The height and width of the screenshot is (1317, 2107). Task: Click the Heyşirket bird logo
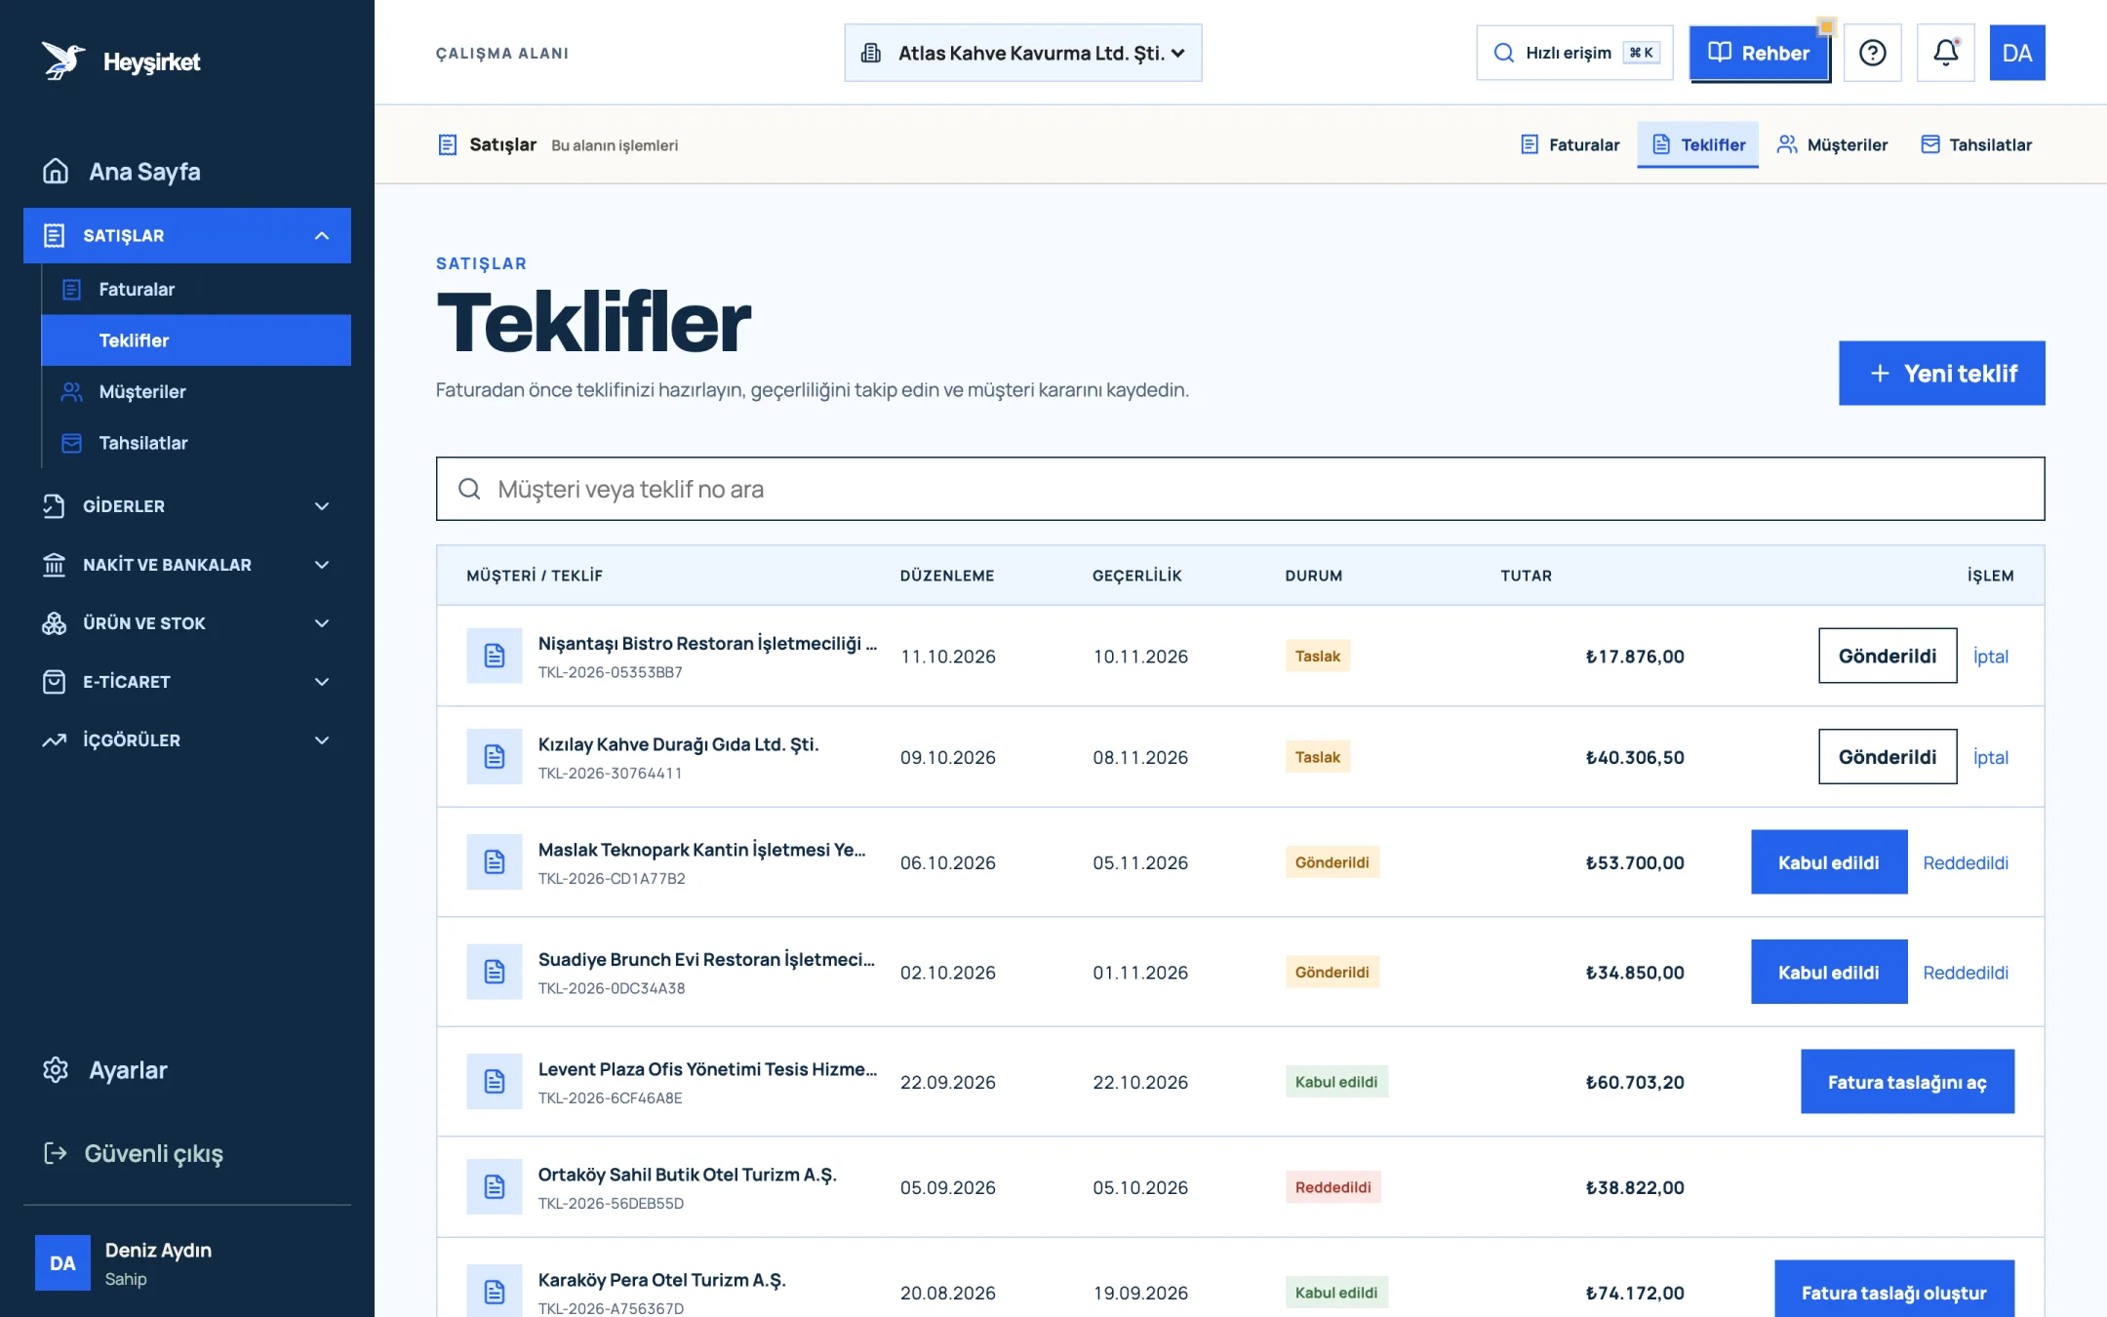coord(63,61)
